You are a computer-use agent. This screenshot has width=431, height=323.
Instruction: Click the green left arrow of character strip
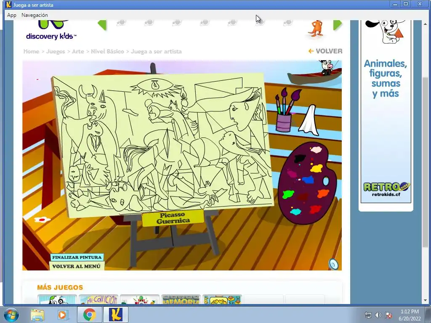click(x=102, y=25)
